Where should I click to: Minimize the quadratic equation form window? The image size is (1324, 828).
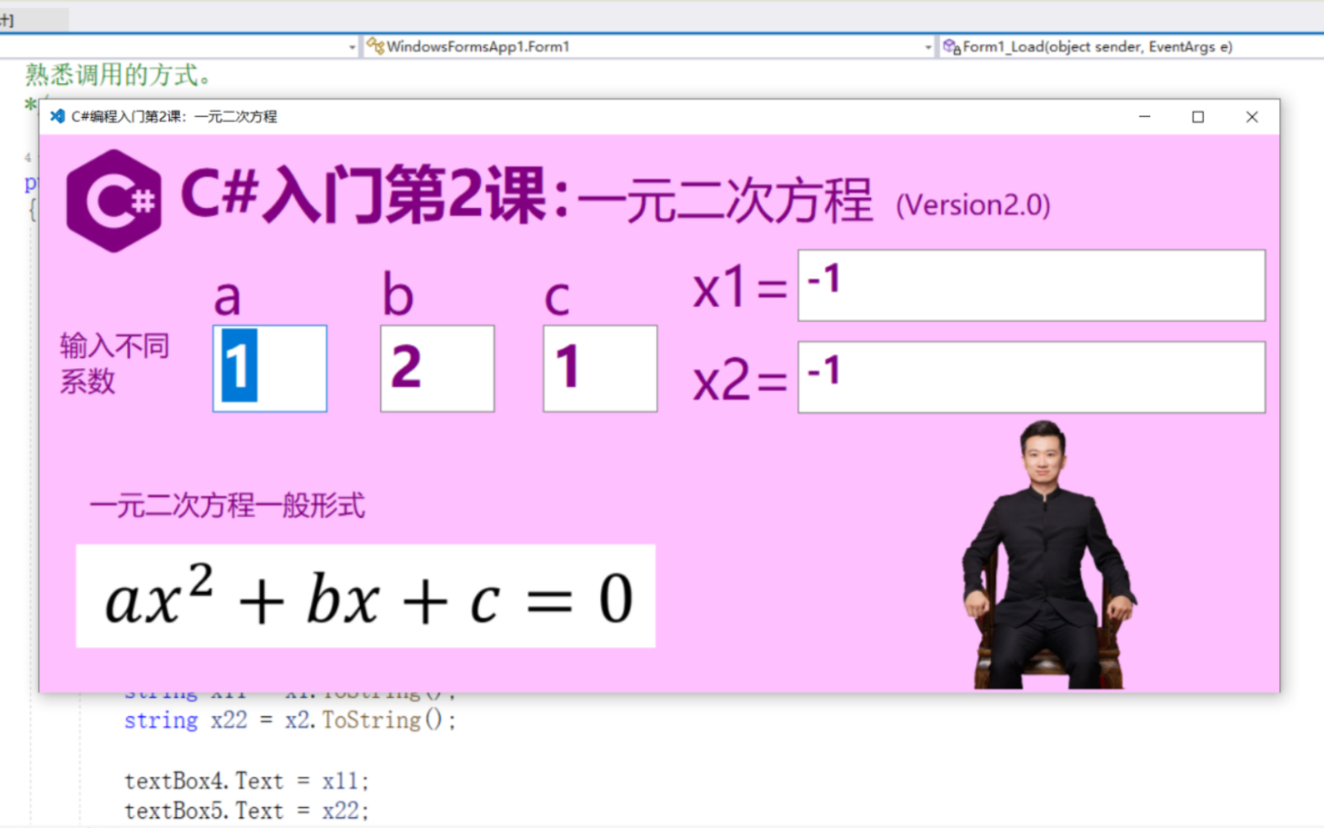click(1144, 117)
